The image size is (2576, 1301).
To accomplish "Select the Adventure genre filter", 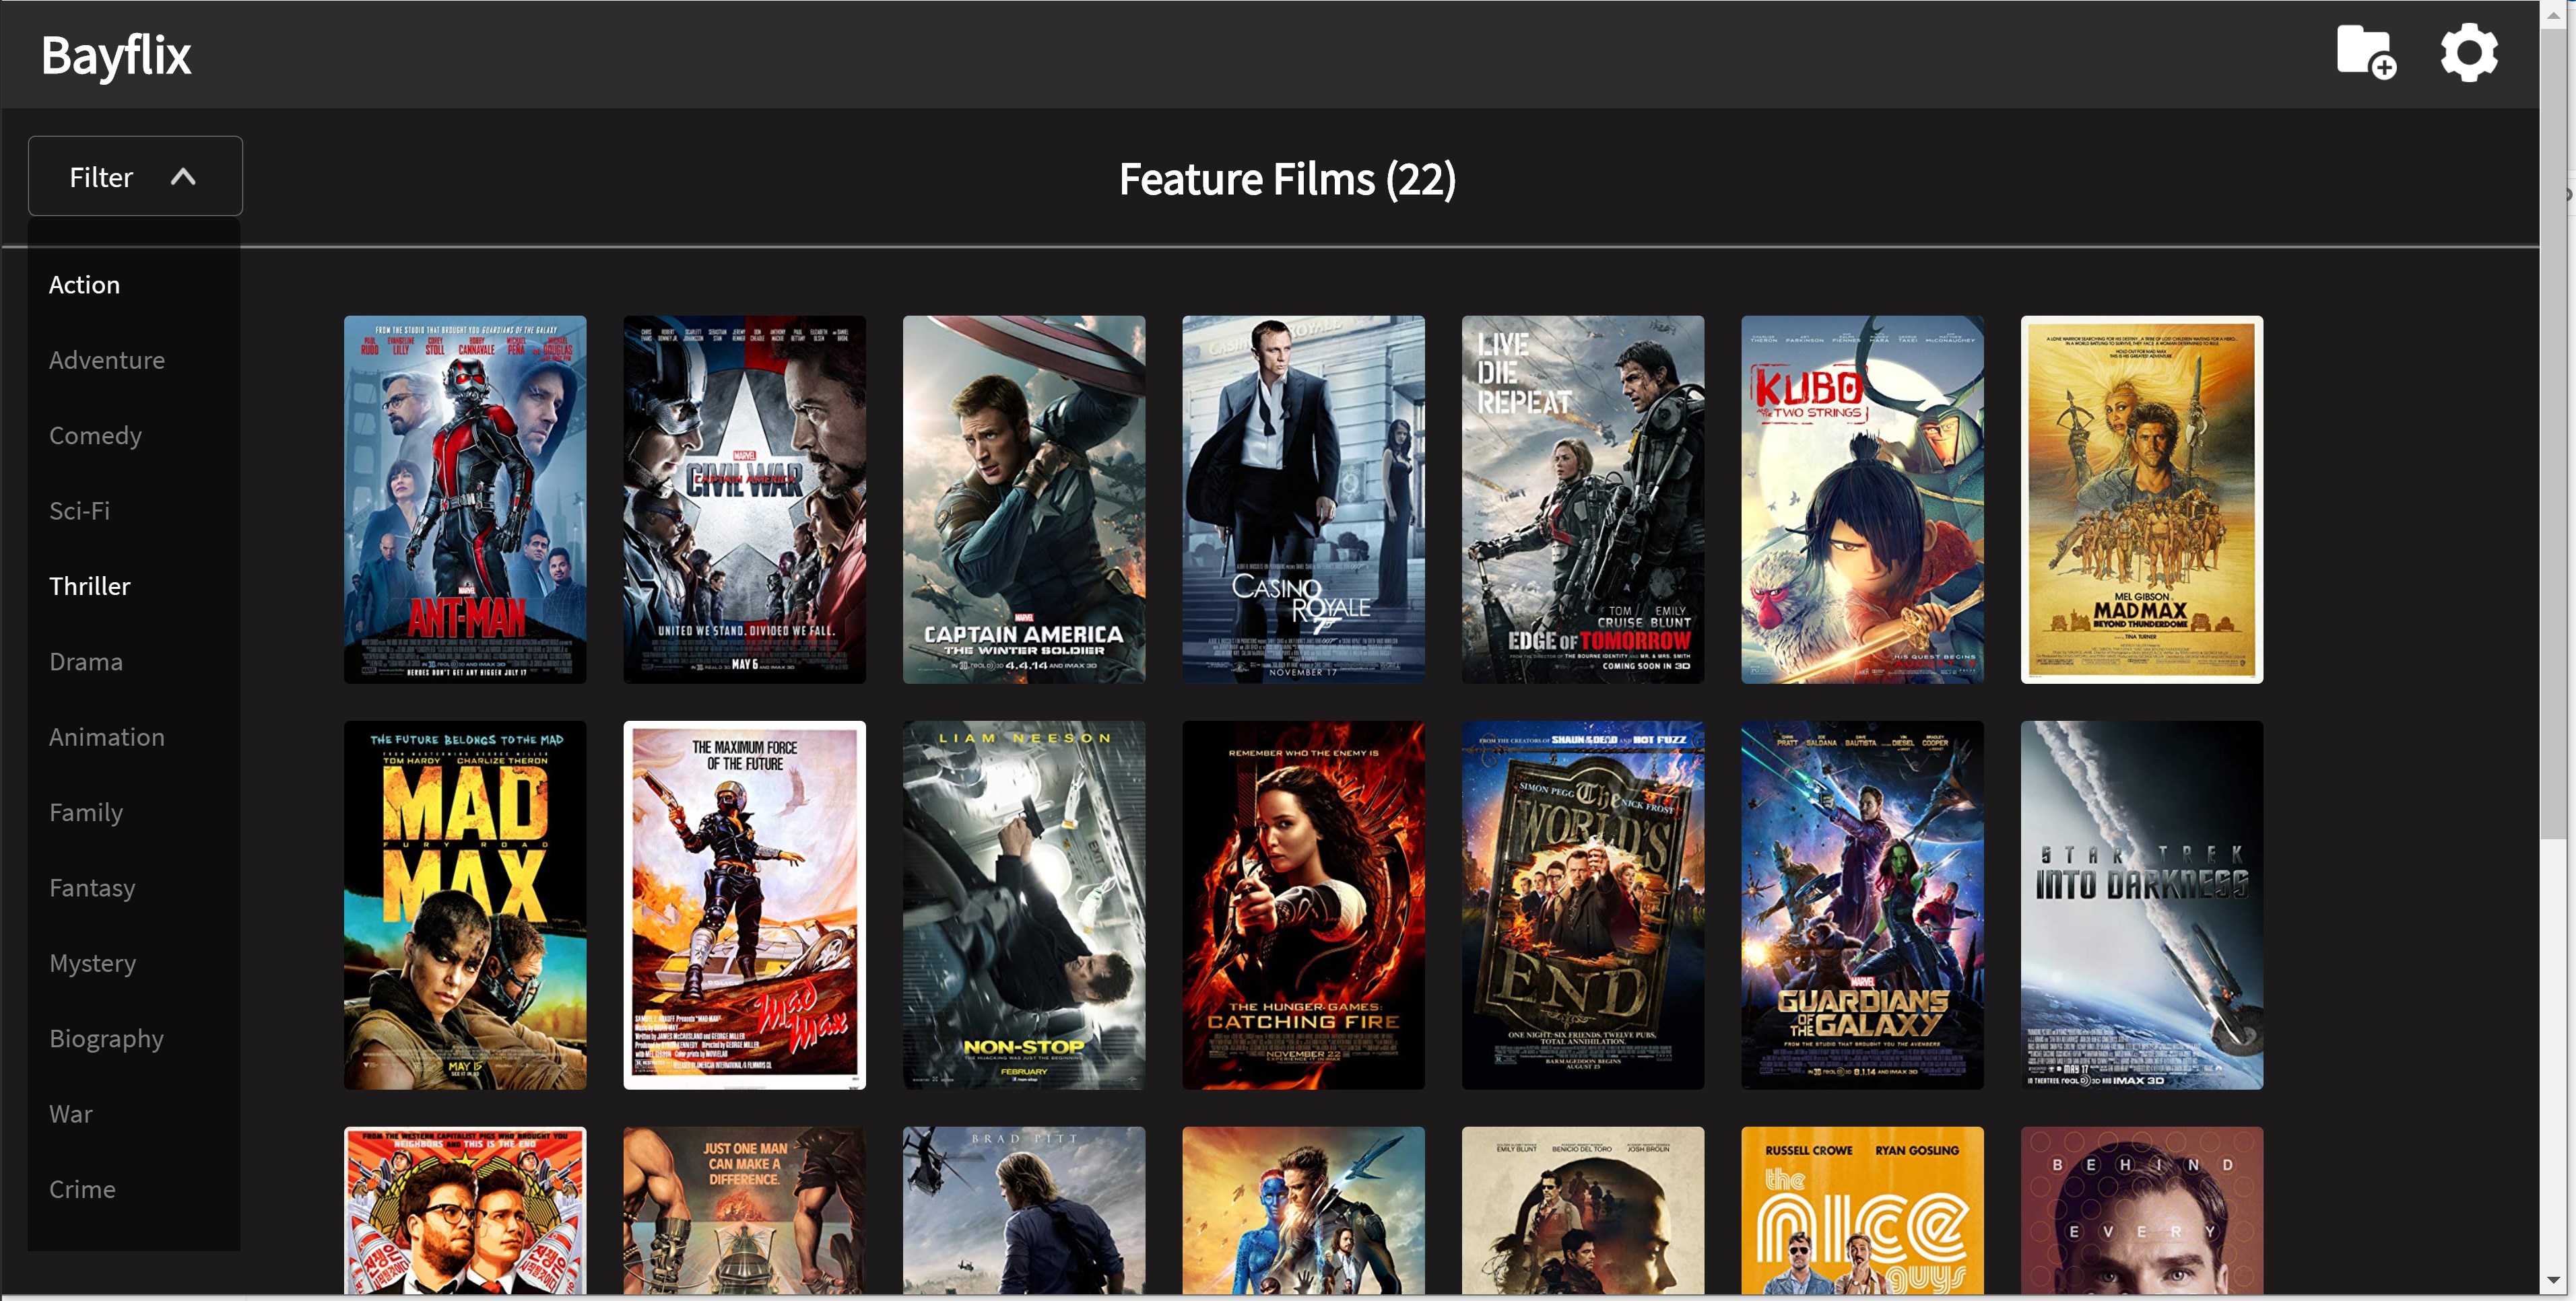I will (x=107, y=359).
